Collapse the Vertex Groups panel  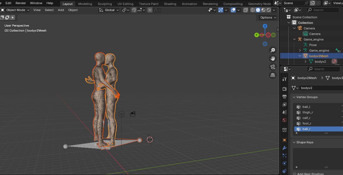[294, 97]
